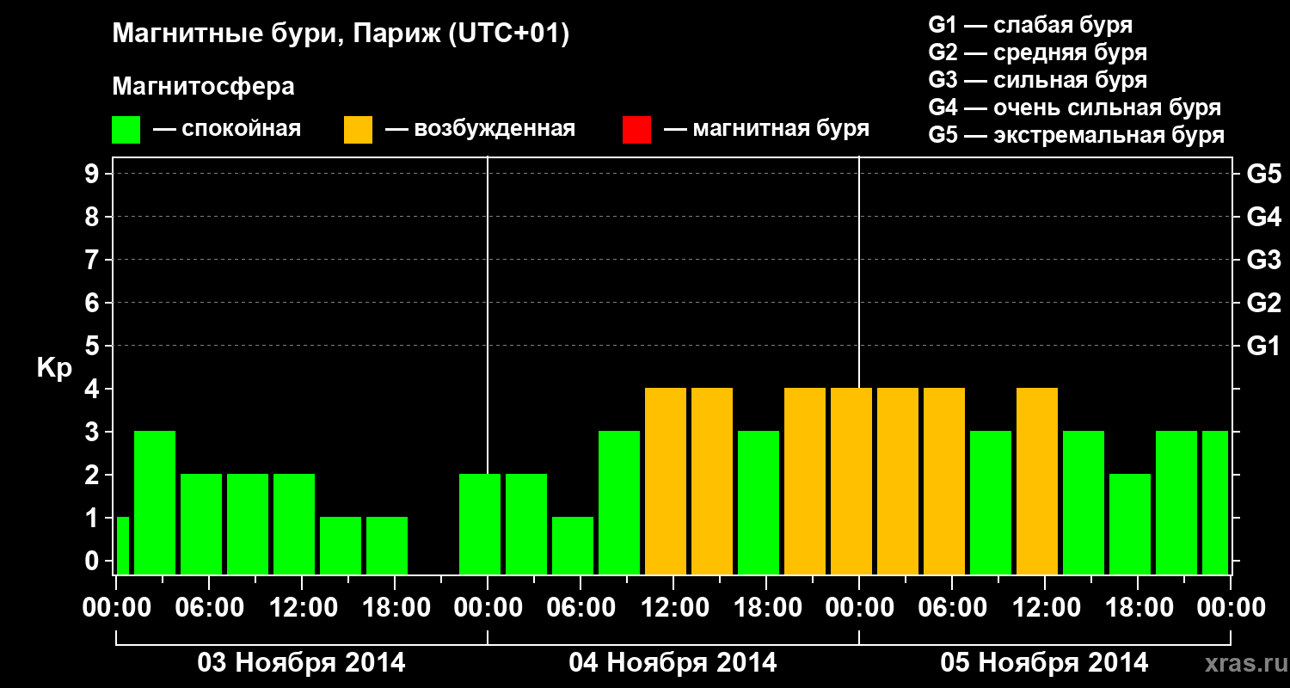Click the narrow first green bar at Kp 1
Viewport: 1290px width, 688px height.
(x=122, y=545)
